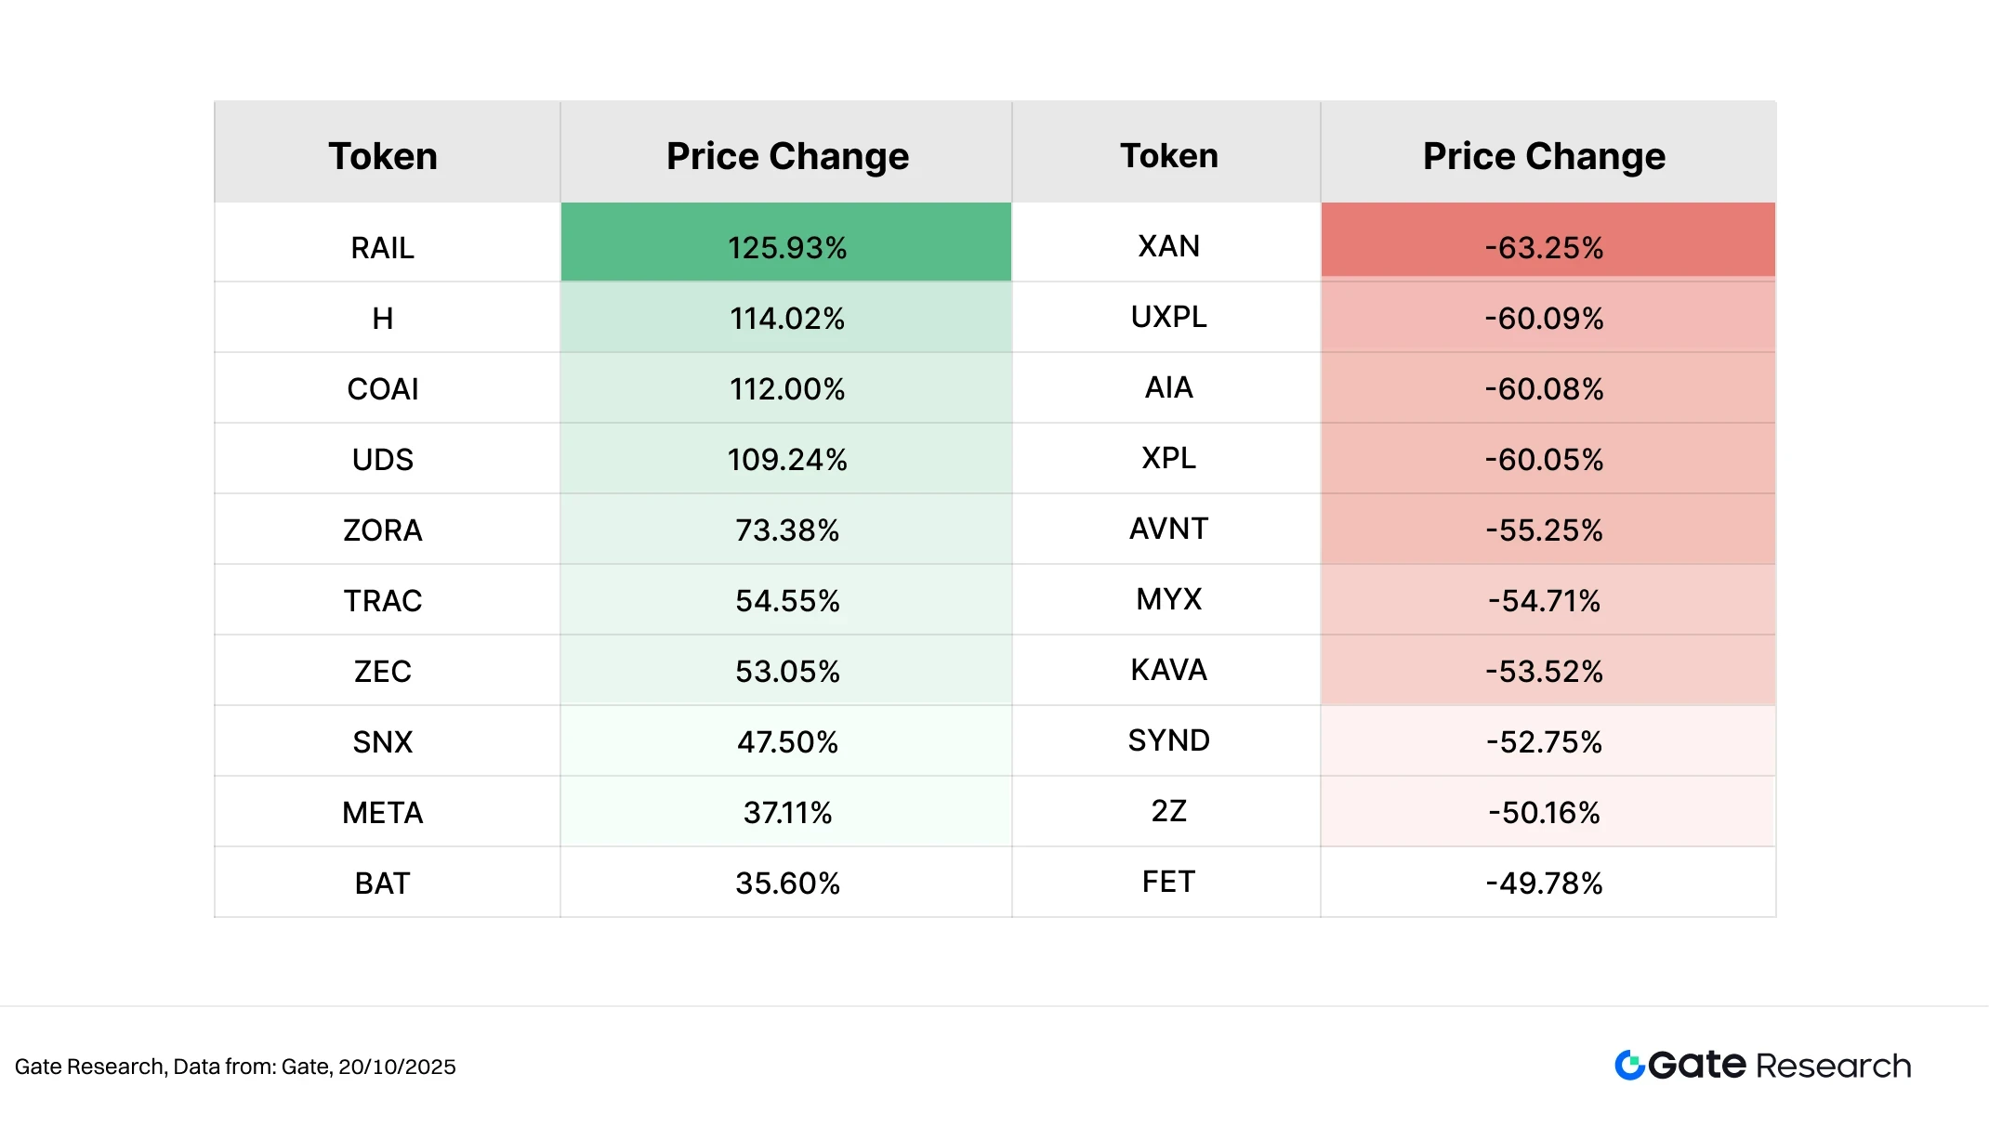This screenshot has height=1126, width=1989.
Task: Select the UXPL token cell
Action: point(1168,317)
